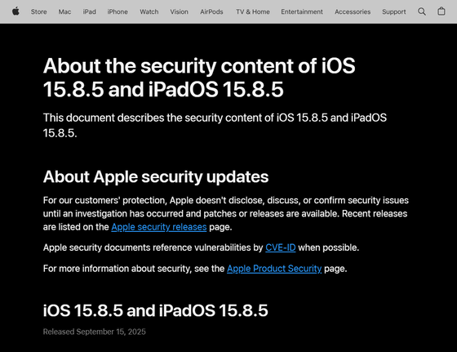The image size is (457, 352).
Task: Open the shopping bag icon
Action: [x=441, y=11]
